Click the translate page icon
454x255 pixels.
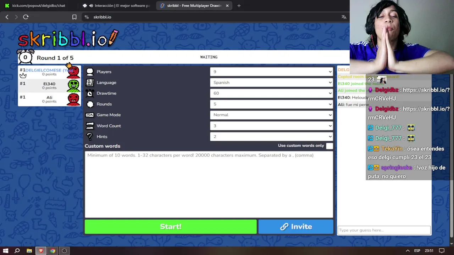click(x=344, y=17)
